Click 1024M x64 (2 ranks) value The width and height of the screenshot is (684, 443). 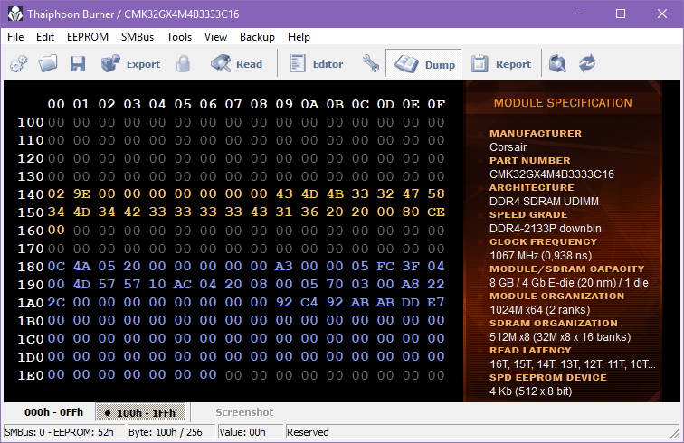(x=539, y=309)
